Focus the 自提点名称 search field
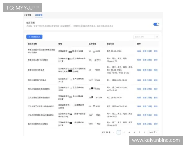This screenshot has height=148, width=186. [x=144, y=37]
